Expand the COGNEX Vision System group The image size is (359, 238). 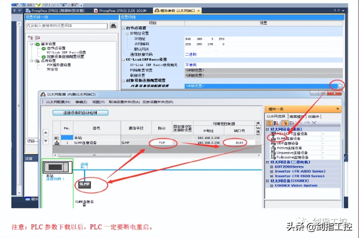[272, 185]
